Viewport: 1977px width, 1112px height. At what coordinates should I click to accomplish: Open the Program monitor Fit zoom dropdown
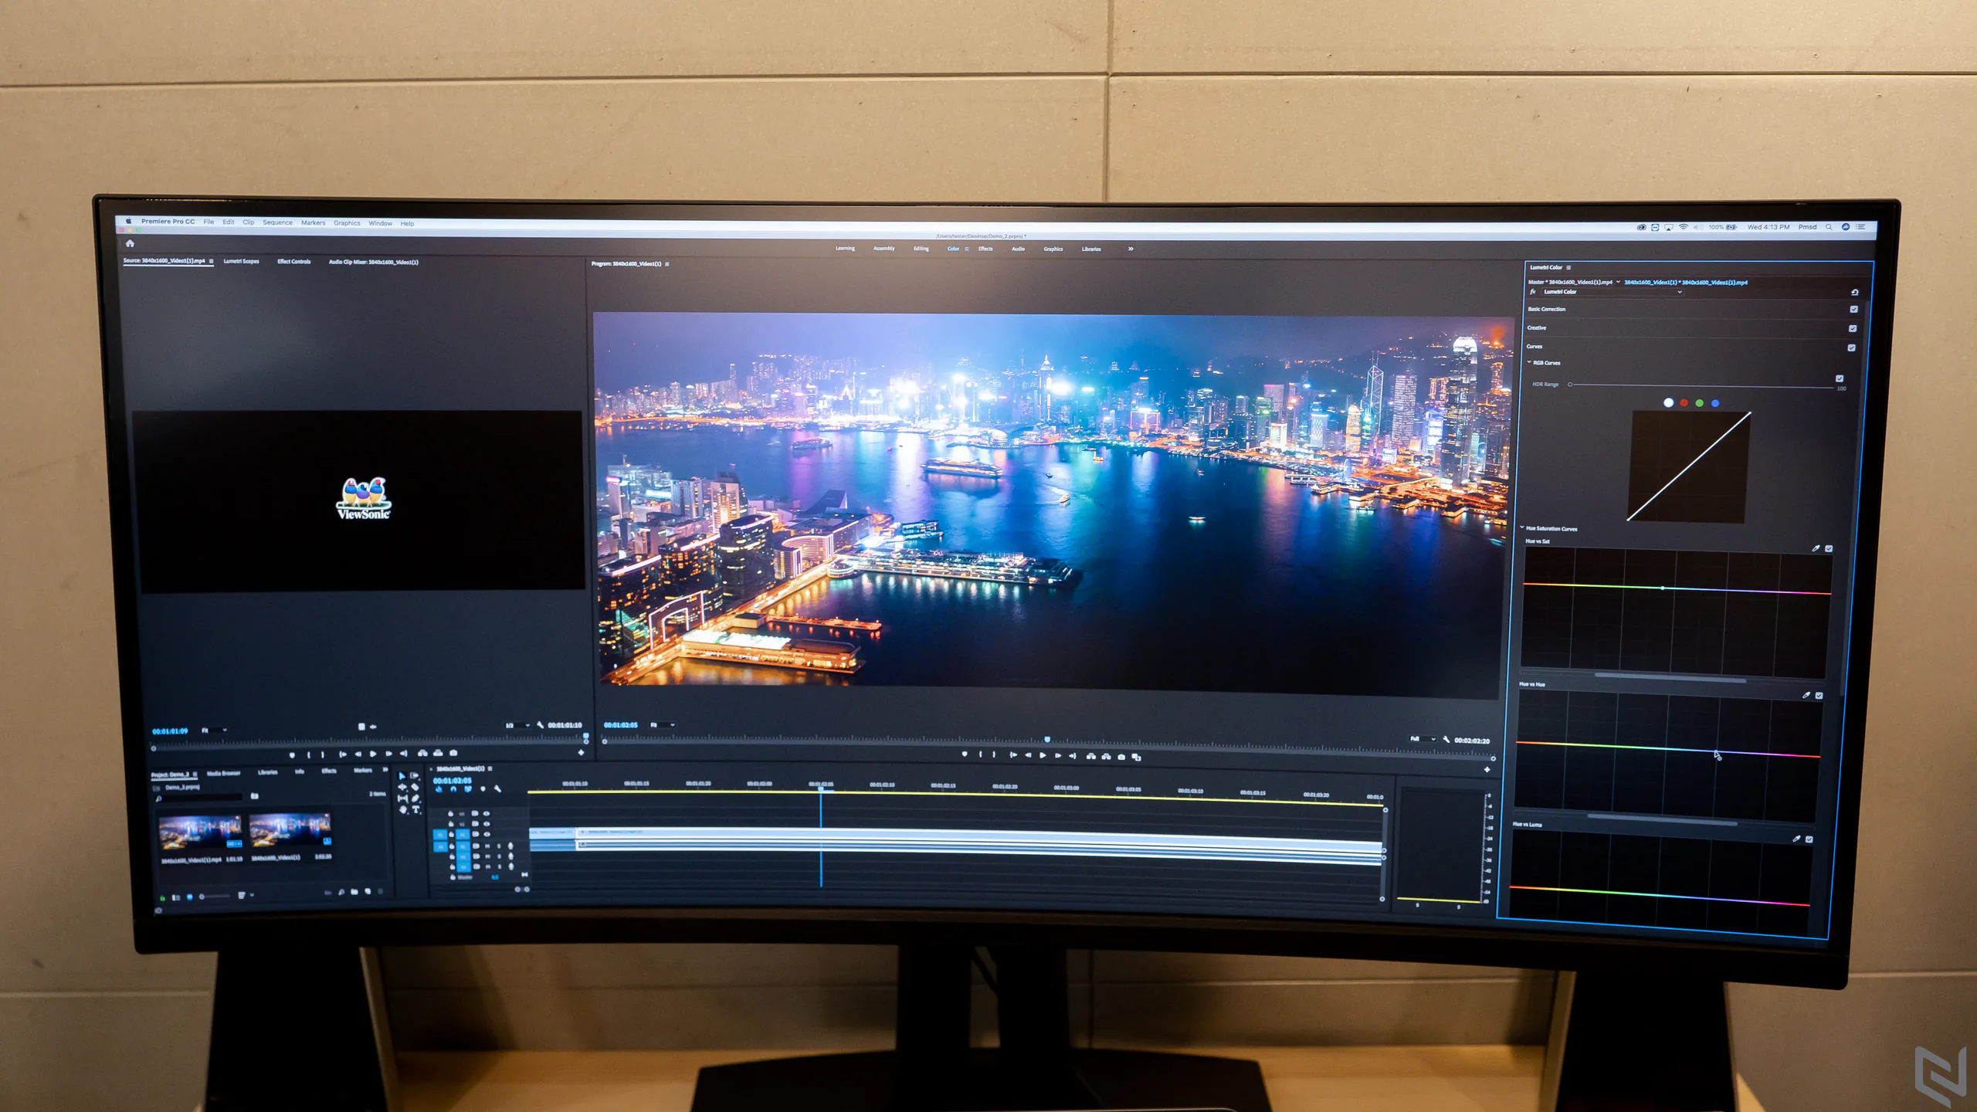(663, 725)
